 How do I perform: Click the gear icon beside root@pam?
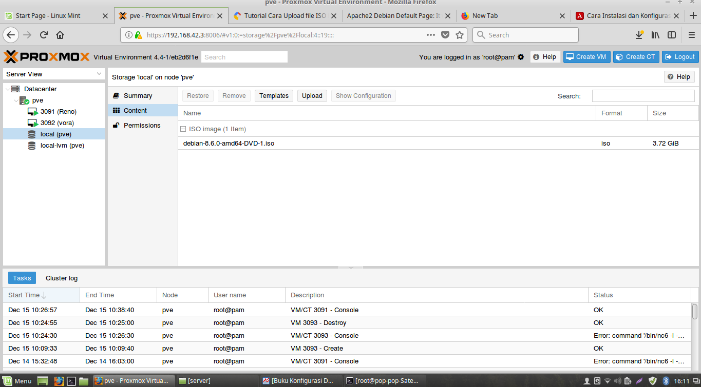pyautogui.click(x=521, y=57)
